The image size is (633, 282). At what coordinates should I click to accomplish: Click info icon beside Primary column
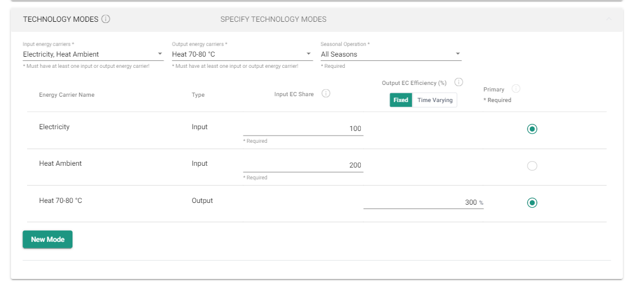coord(516,89)
